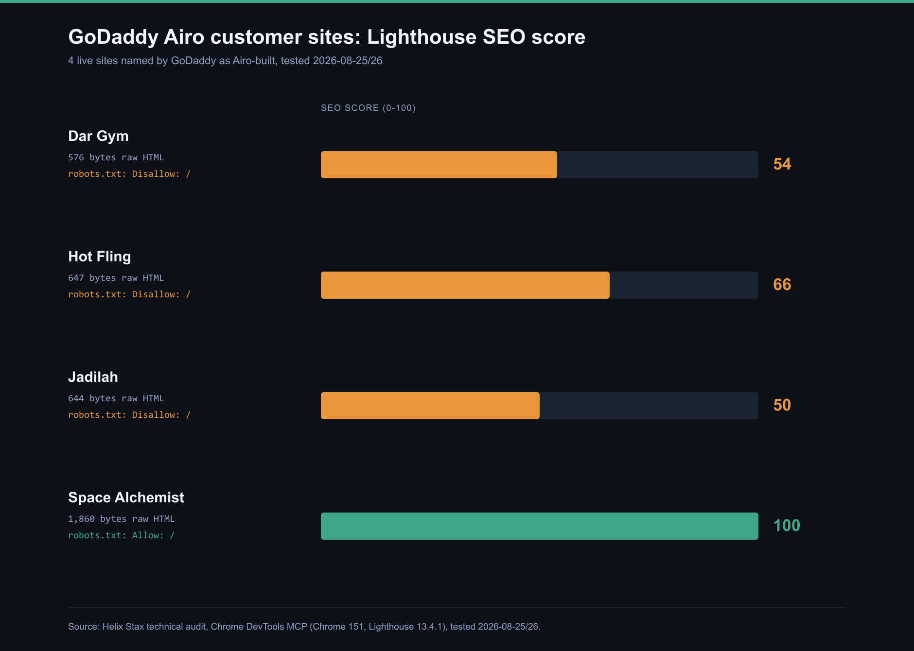Click '576 bytes raw HTML' text

116,157
